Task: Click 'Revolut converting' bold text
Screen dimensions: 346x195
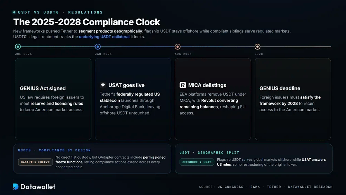Action: click(220, 100)
